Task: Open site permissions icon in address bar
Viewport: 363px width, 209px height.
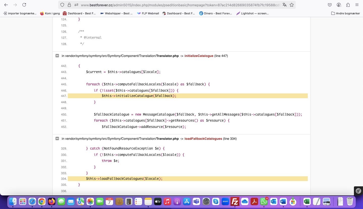Action: [x=76, y=5]
